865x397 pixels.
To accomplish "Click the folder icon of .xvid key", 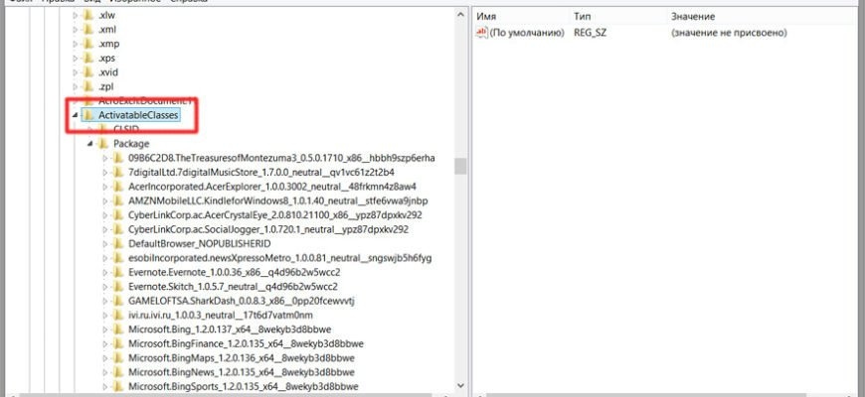I will pos(88,72).
